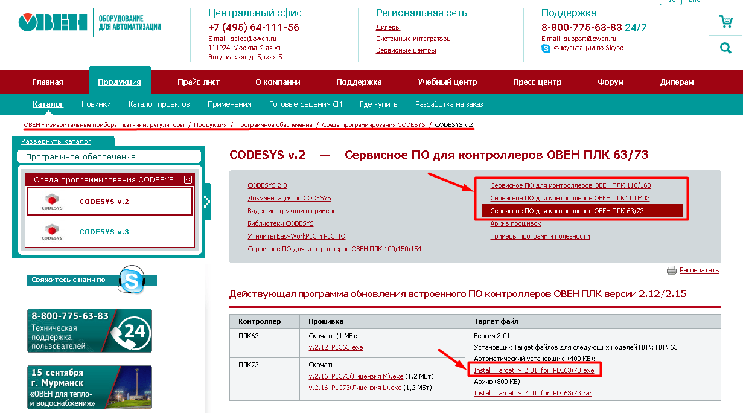
Task: Select the Применения submenu tab
Action: 229,104
